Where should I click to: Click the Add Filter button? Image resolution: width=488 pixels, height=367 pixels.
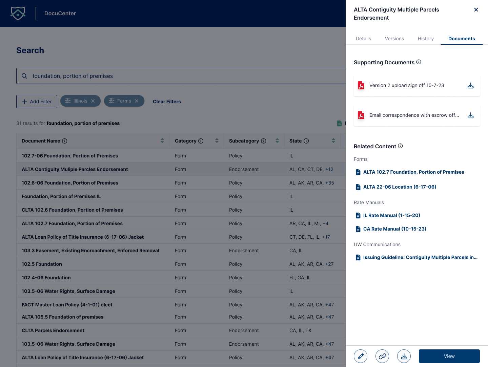37,102
